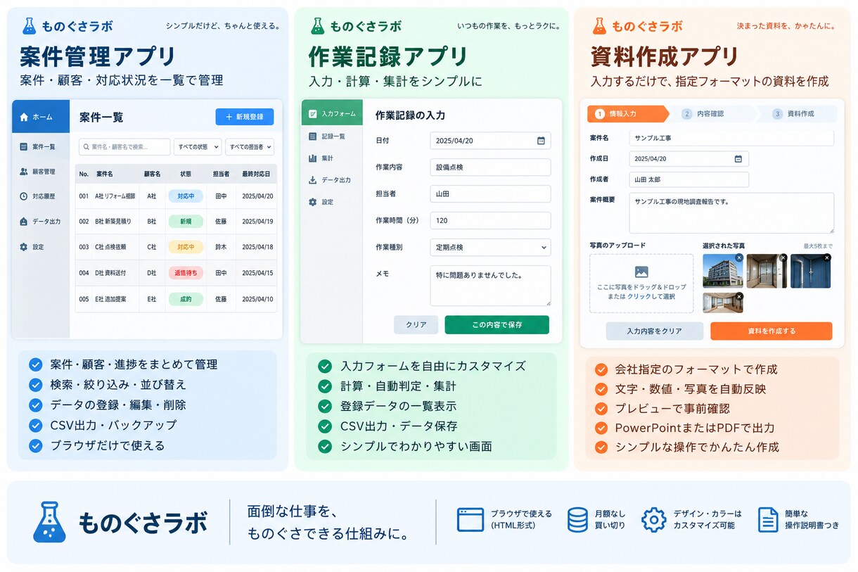Click the browser window icon in footer

pyautogui.click(x=470, y=520)
